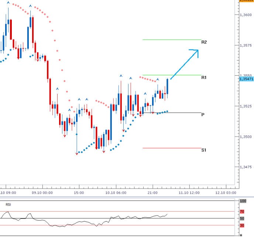Click the 1,3525 price axis label

point(246,106)
